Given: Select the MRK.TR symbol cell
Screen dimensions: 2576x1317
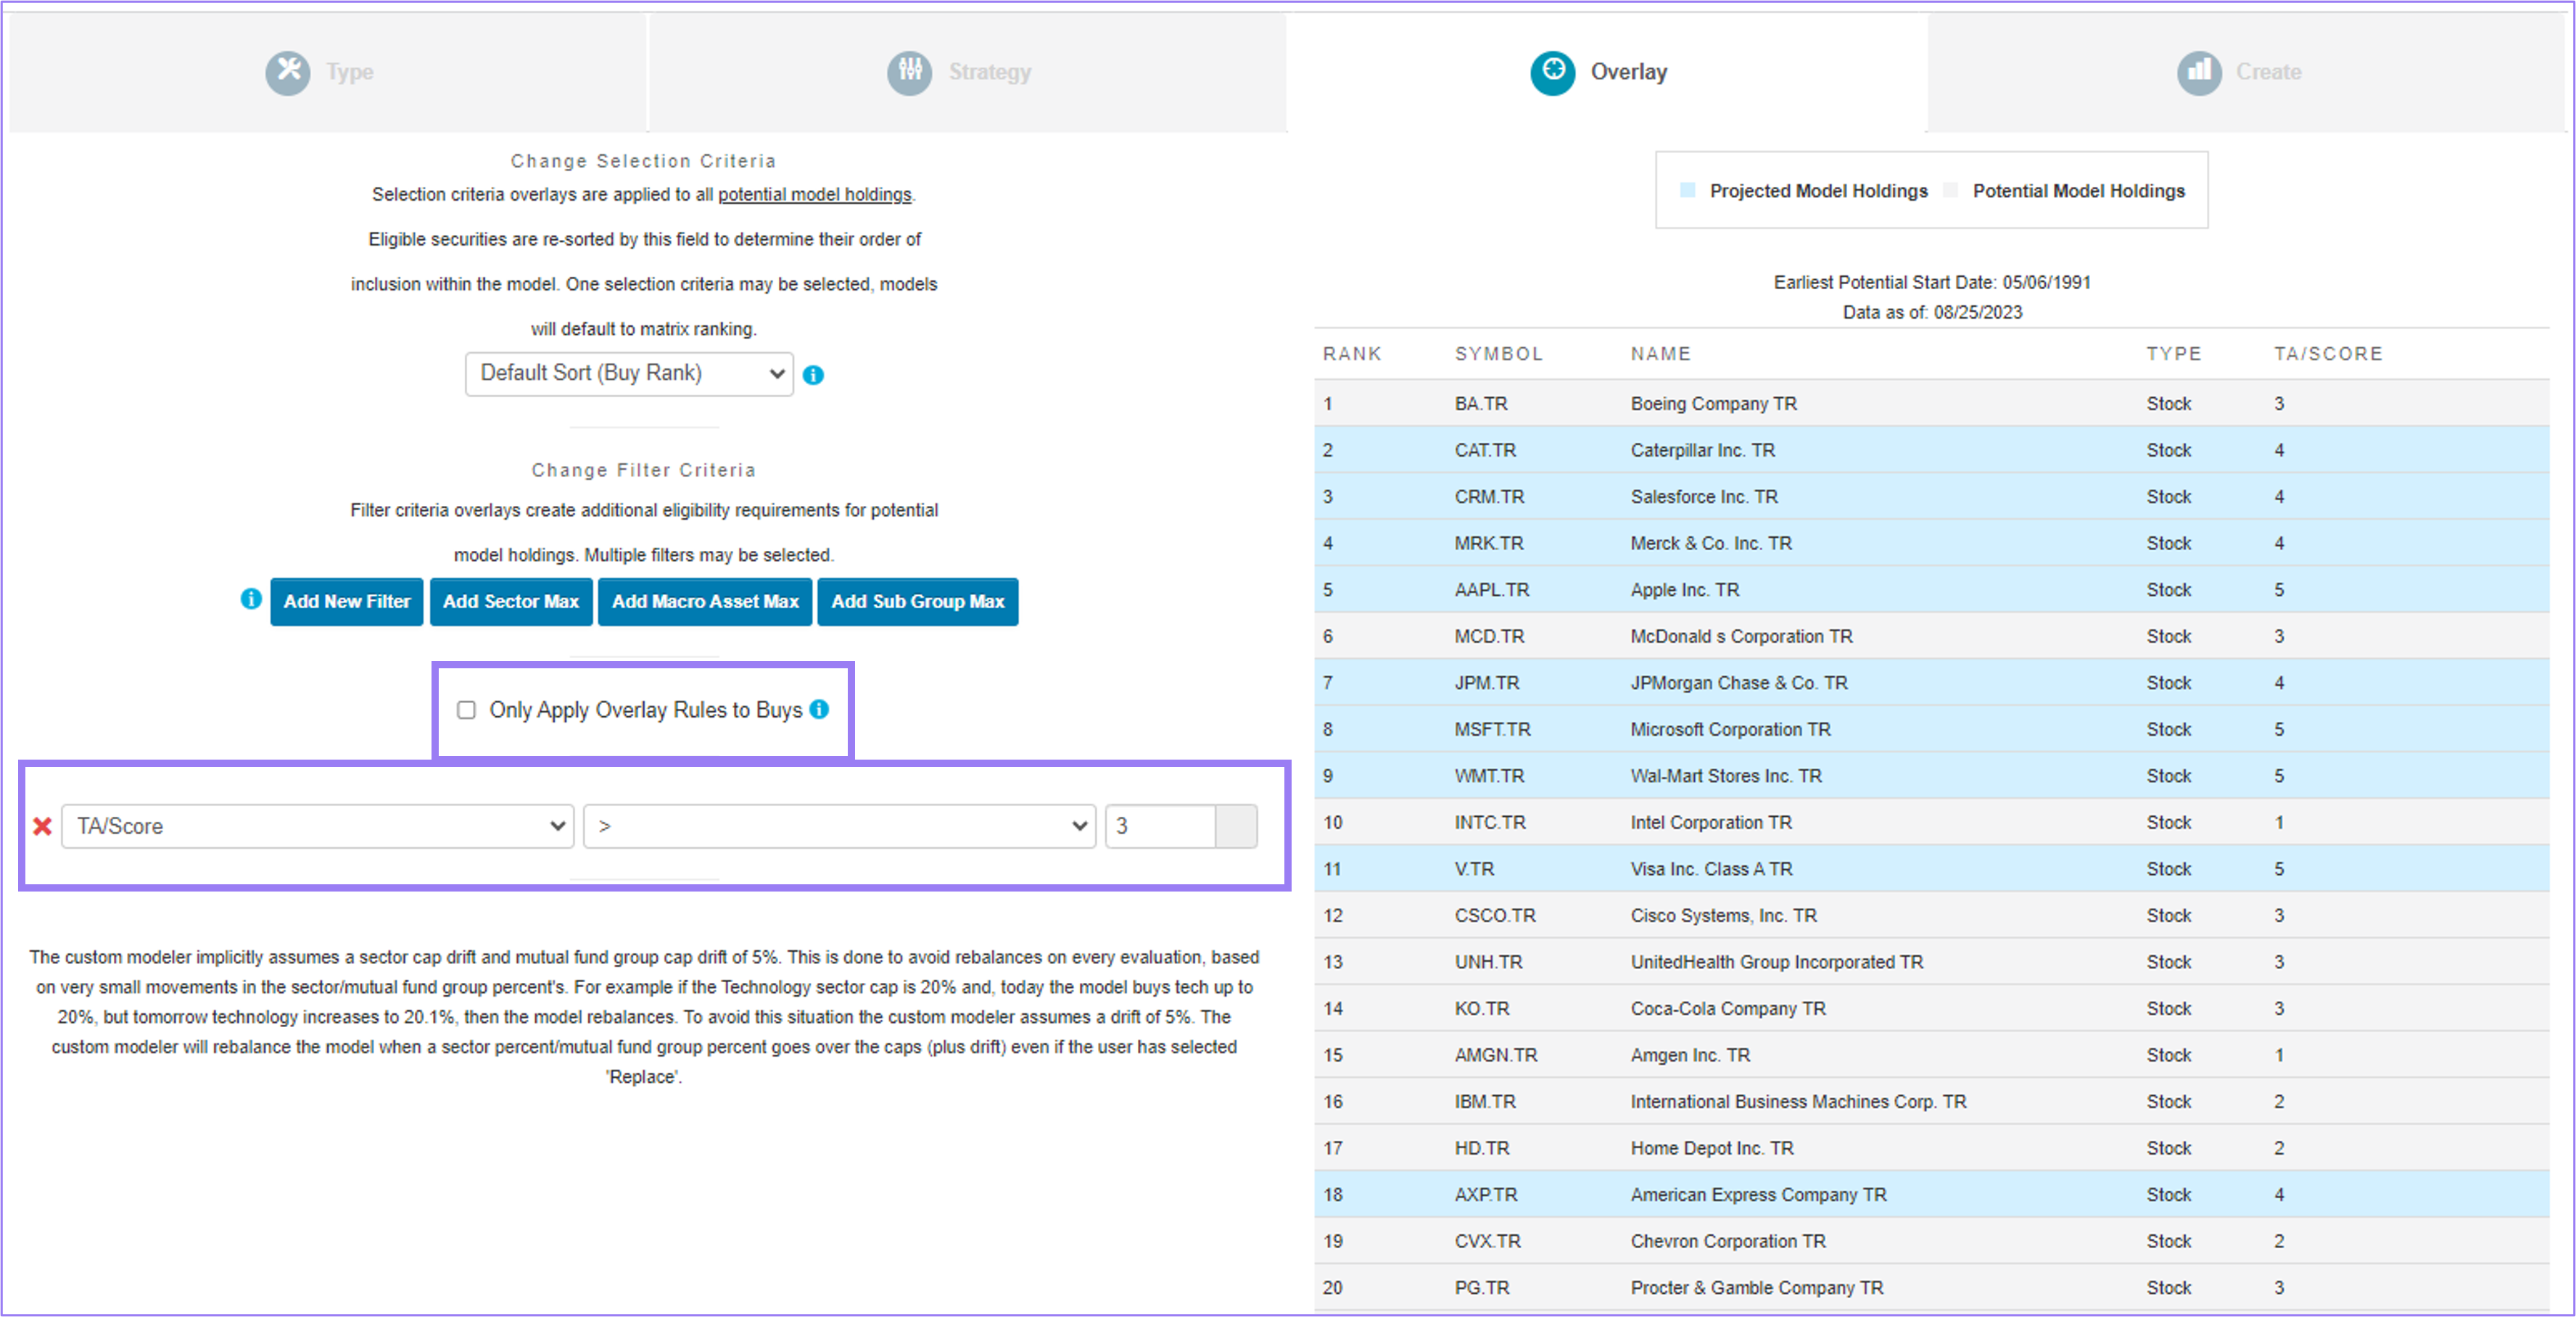Looking at the screenshot, I should [1489, 544].
